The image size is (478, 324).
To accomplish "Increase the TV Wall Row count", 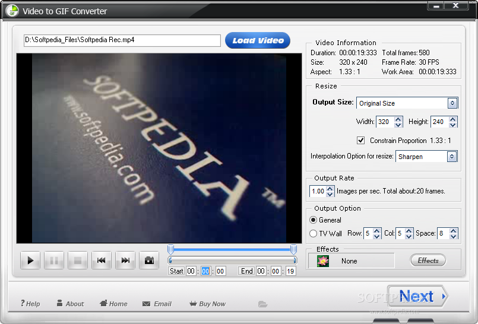I will click(x=377, y=231).
